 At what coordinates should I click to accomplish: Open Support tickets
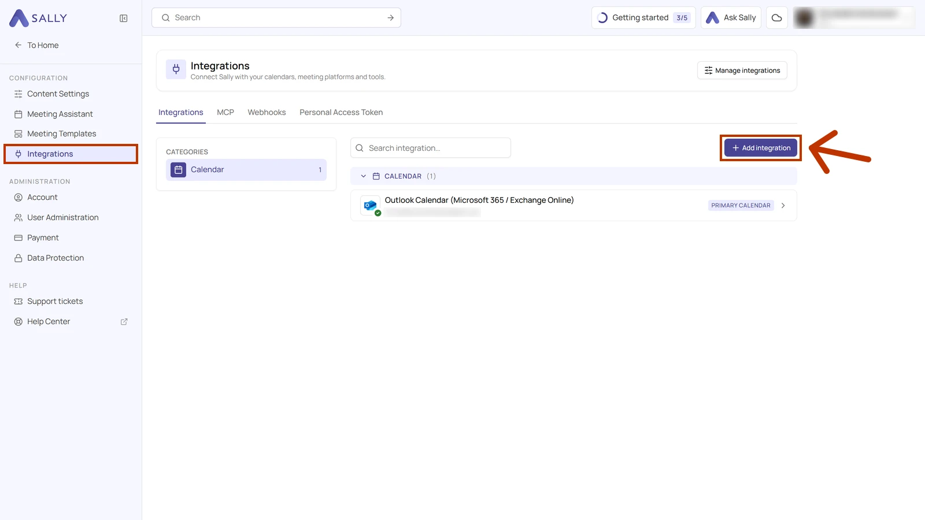pyautogui.click(x=71, y=301)
